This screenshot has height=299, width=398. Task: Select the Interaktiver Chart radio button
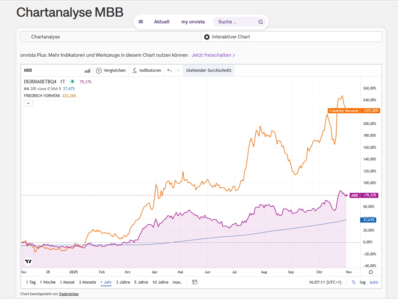(207, 37)
